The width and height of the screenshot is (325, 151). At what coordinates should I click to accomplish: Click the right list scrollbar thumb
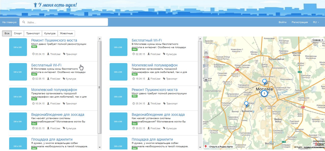tap(200, 87)
